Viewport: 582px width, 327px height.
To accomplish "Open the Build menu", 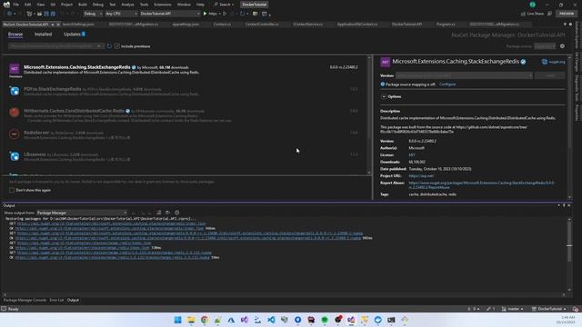I will point(83,5).
